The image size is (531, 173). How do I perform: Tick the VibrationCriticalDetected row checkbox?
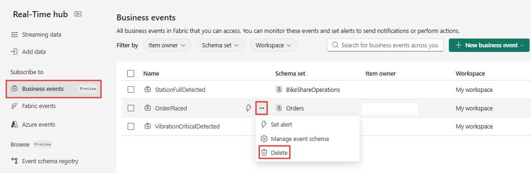point(131,126)
